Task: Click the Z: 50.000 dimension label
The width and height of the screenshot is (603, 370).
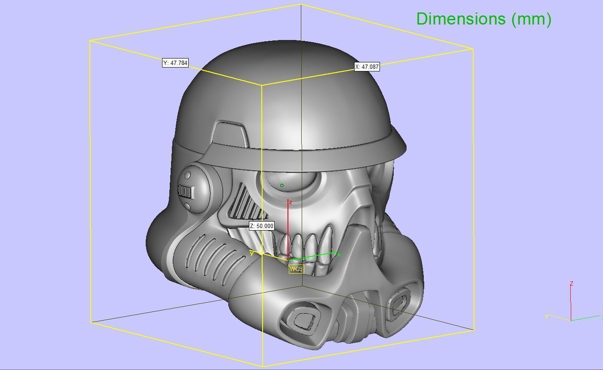Action: 262,226
